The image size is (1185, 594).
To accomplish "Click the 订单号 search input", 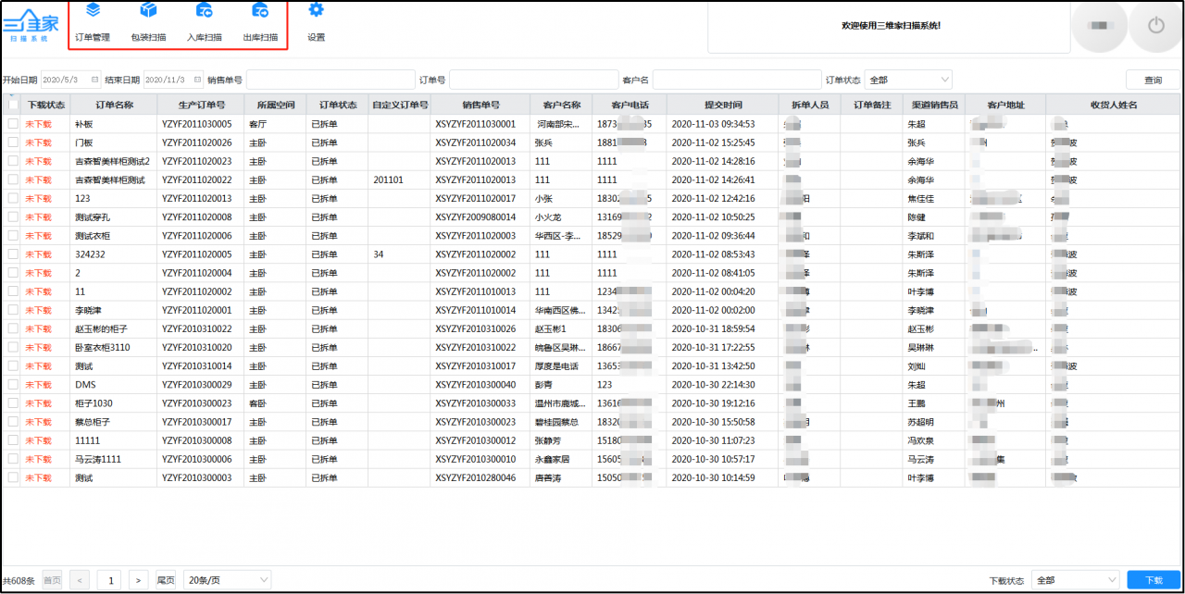I will pos(534,80).
